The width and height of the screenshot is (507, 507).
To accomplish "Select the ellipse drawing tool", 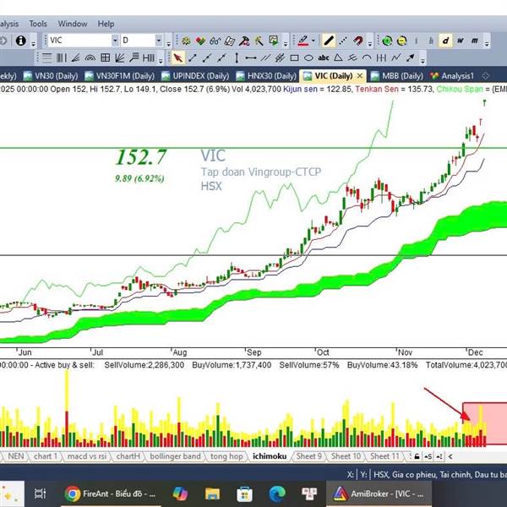I will [308, 57].
